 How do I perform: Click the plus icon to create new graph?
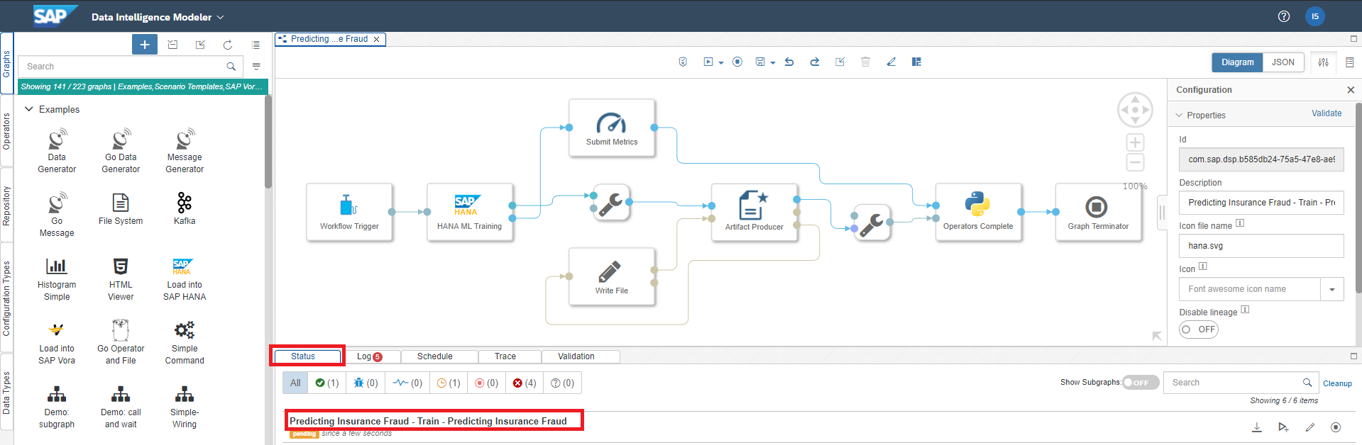point(144,45)
